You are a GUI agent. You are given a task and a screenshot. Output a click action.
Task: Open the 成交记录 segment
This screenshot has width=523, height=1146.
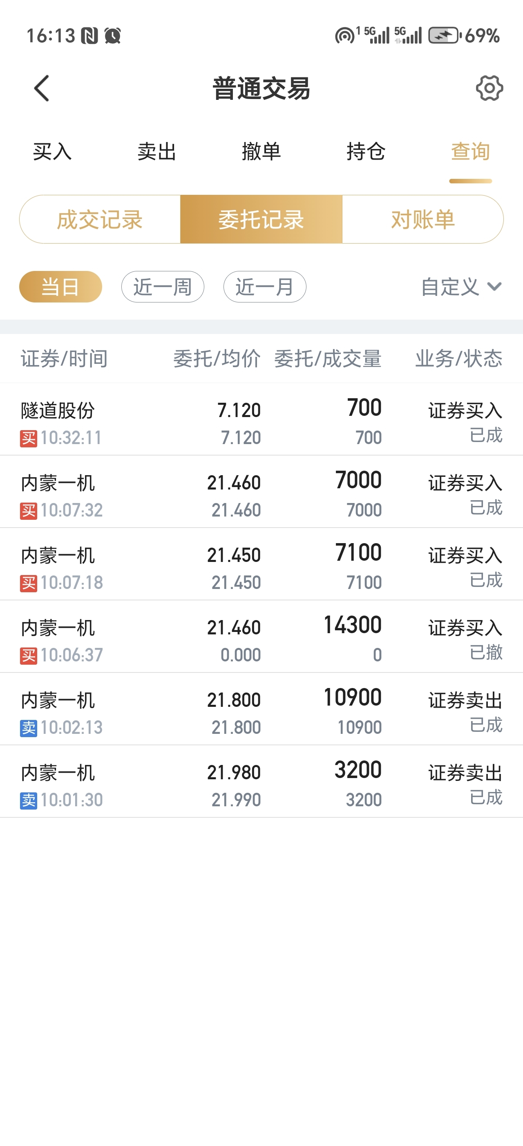pyautogui.click(x=100, y=219)
